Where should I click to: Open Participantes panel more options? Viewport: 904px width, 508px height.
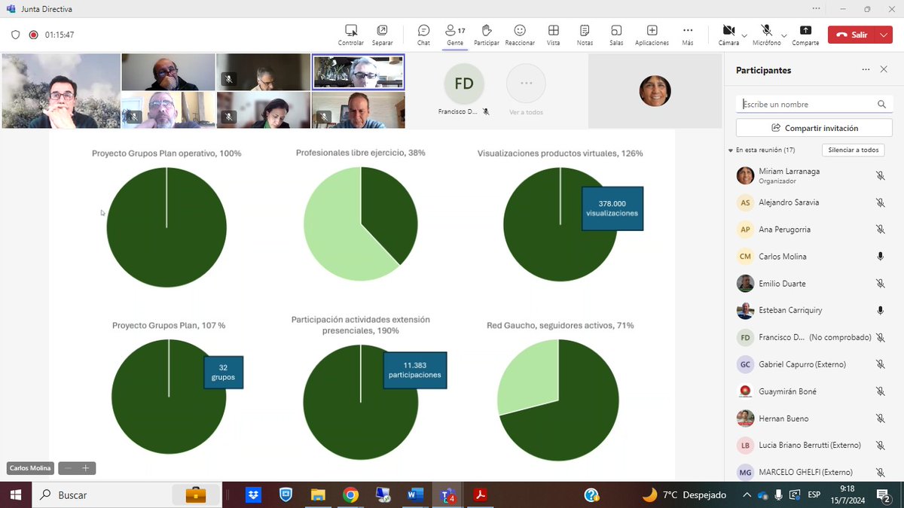point(866,69)
